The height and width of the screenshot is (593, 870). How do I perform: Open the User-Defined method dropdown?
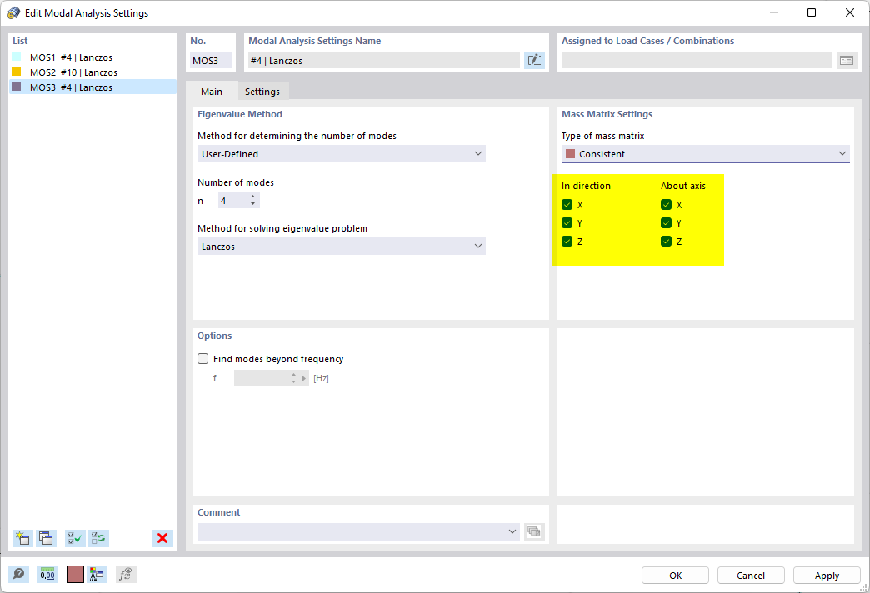[341, 153]
